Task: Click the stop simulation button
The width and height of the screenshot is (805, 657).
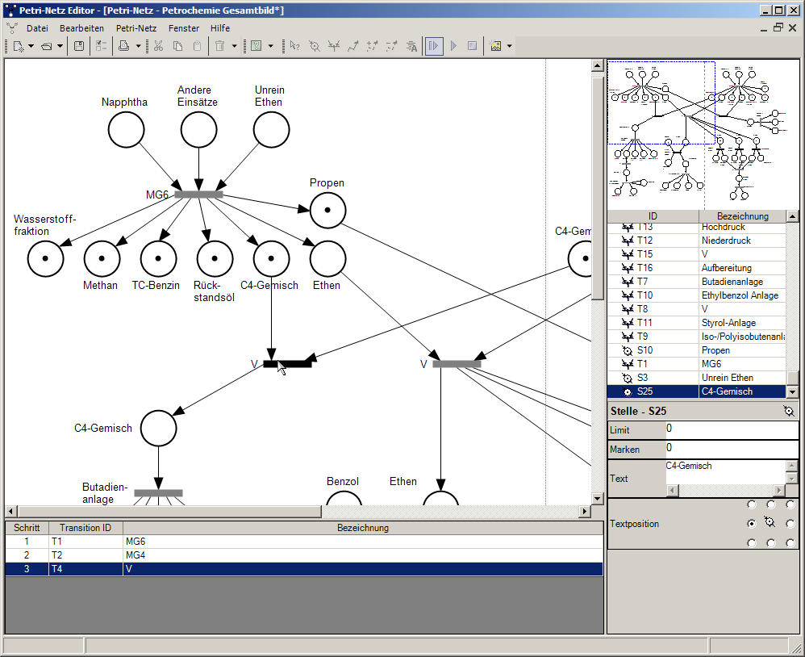Action: pos(473,46)
